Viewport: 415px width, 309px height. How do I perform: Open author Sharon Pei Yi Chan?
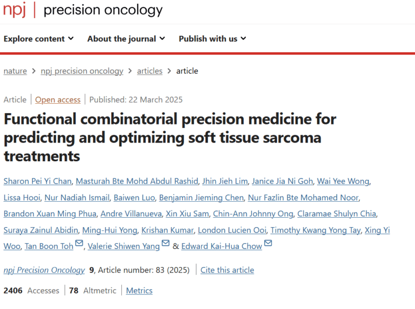point(37,181)
